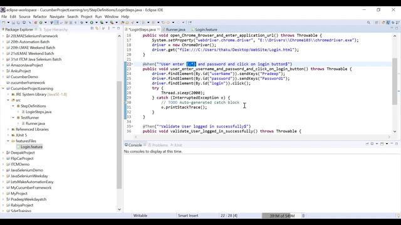Open the File menu
The image size is (401, 225).
click(x=4, y=17)
